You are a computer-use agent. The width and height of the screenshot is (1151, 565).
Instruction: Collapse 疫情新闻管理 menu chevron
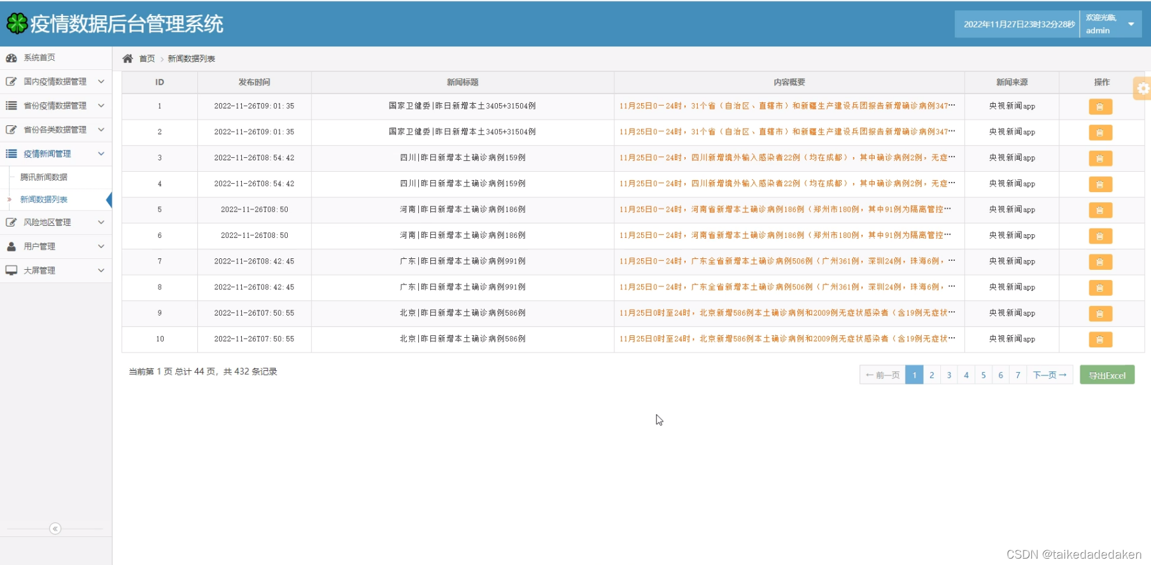pyautogui.click(x=101, y=154)
